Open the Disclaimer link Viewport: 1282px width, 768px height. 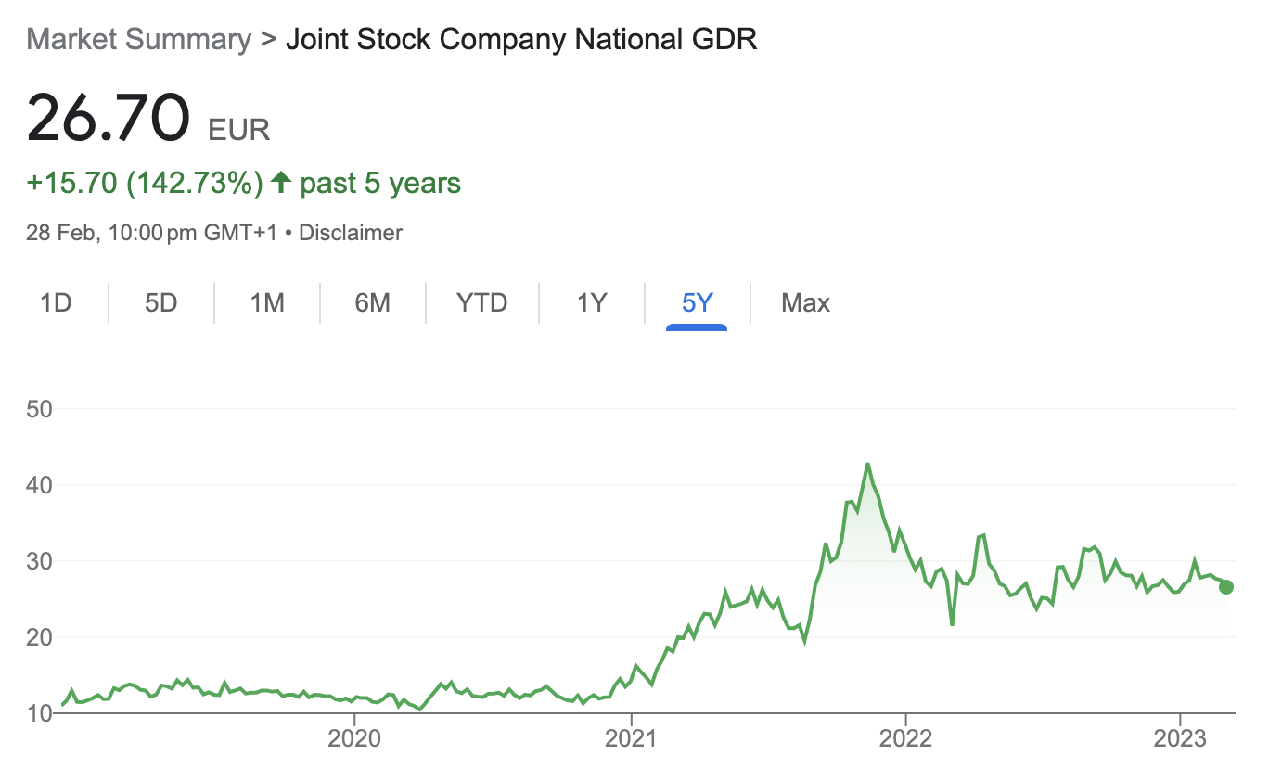pyautogui.click(x=350, y=233)
